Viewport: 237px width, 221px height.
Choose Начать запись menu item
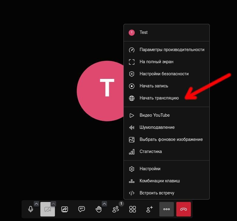[154, 86]
